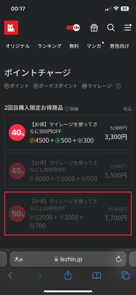This screenshot has height=295, width=136.
Task: Click the question mark beside マイレージ
Action: [x=118, y=86]
